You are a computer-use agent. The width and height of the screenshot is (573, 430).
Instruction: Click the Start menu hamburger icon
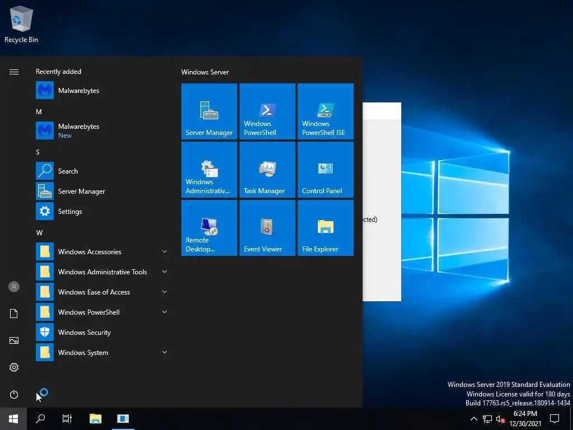[x=13, y=72]
